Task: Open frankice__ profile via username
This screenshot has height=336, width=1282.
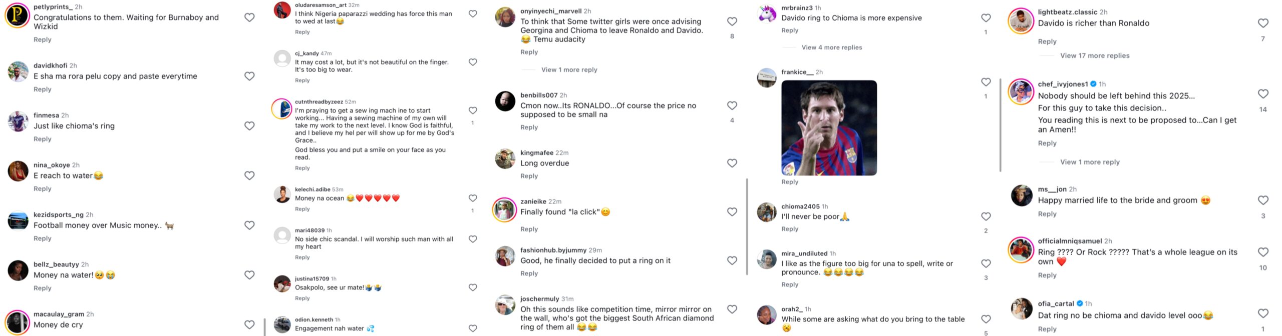Action: coord(797,72)
